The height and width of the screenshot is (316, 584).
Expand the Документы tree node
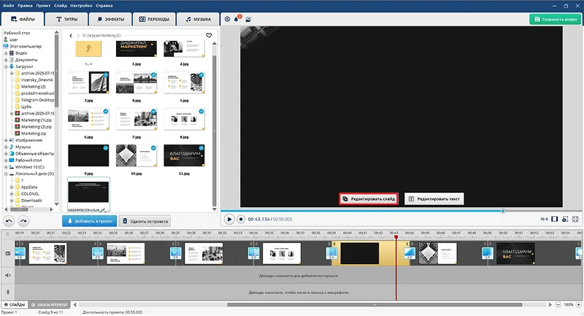tap(6, 60)
